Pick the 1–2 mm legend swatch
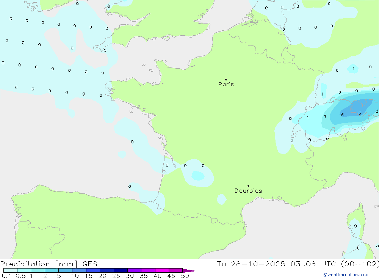The width and height of the screenshot is (379, 278). 38,270
